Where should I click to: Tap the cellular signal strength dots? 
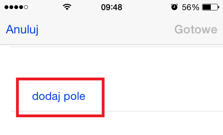click(x=16, y=7)
